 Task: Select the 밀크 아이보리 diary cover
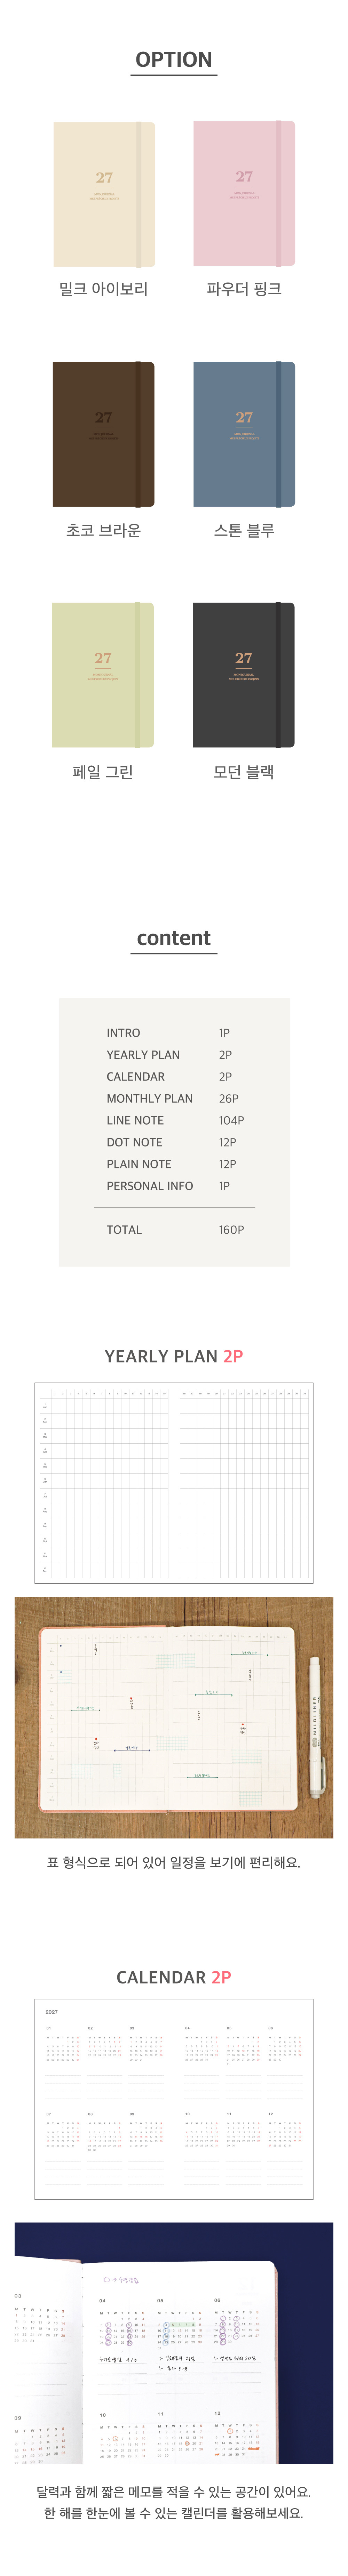point(104,194)
